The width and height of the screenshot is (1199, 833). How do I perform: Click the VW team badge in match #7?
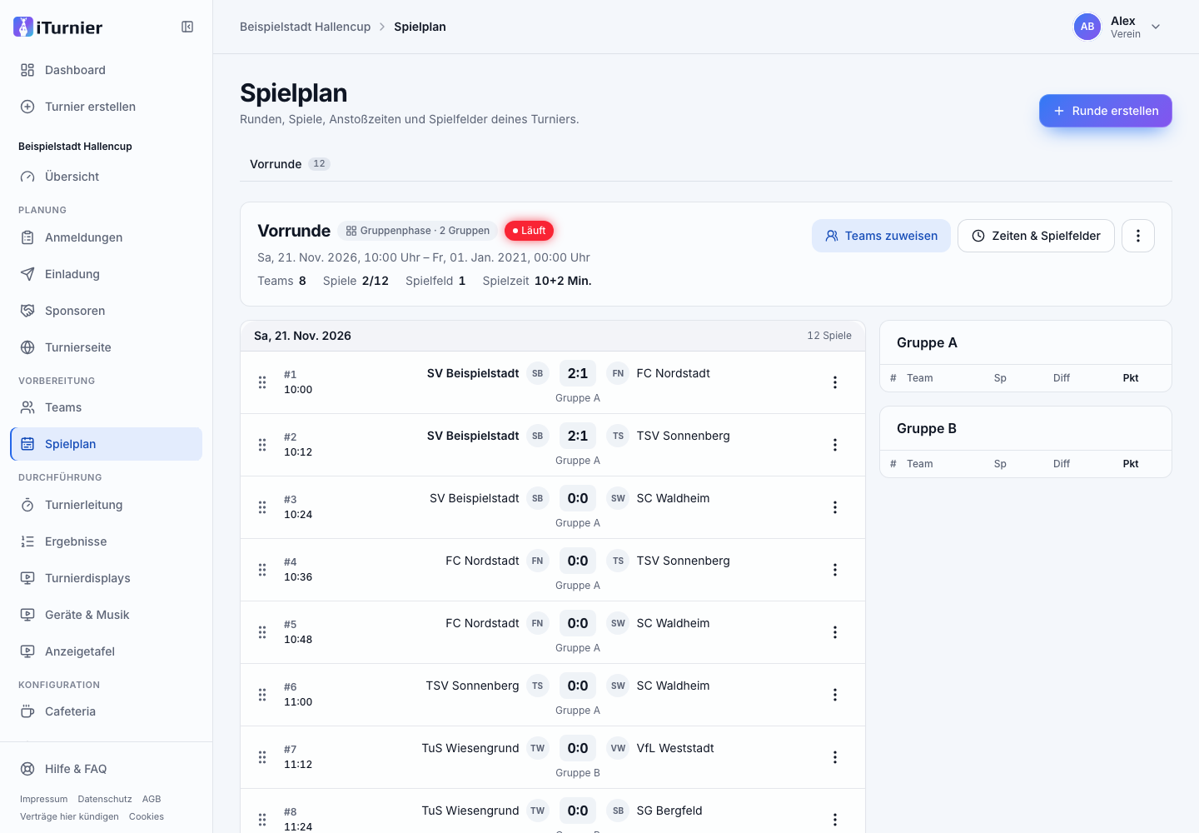click(x=618, y=748)
